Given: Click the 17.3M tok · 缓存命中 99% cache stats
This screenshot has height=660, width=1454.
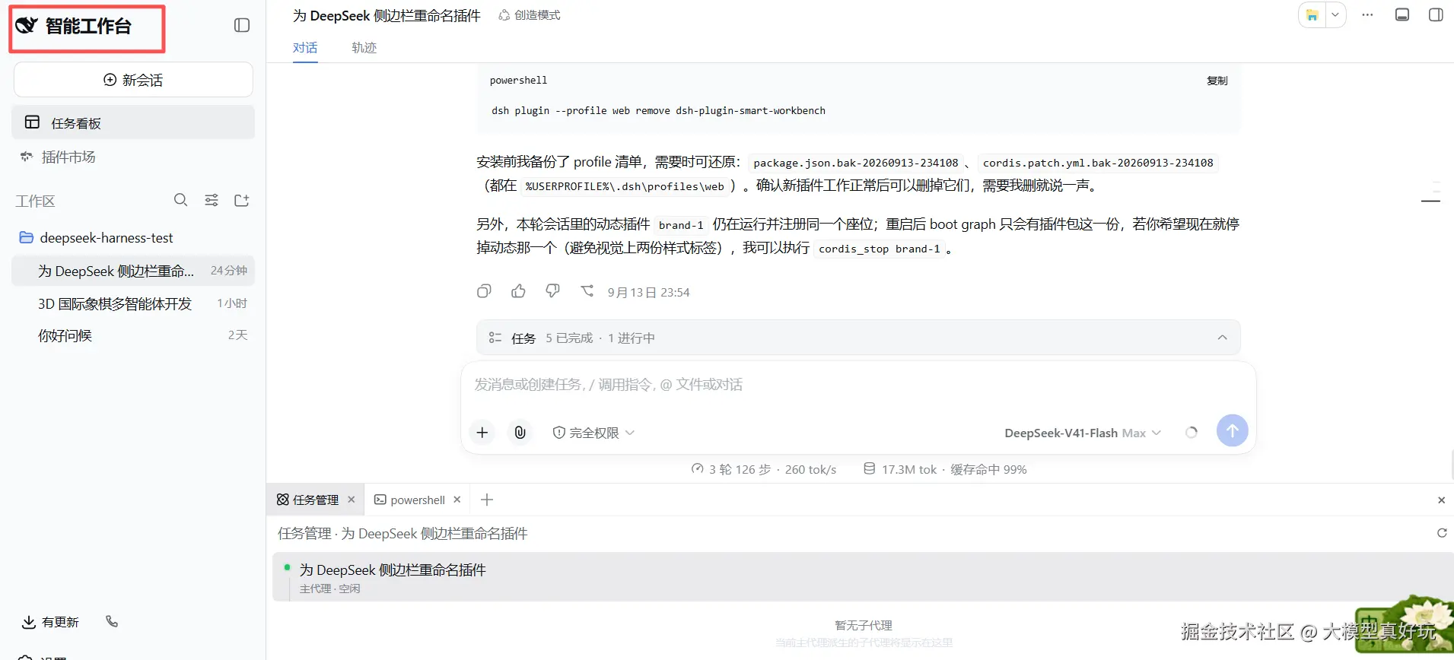Looking at the screenshot, I should [945, 469].
